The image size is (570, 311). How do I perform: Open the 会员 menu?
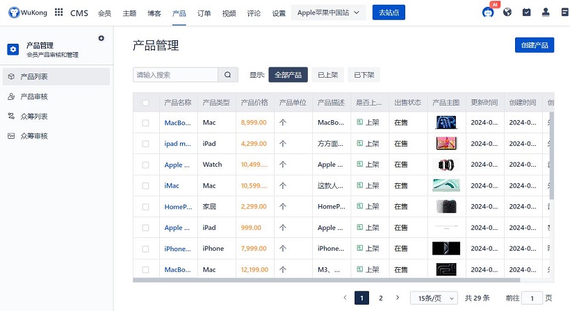coord(104,13)
